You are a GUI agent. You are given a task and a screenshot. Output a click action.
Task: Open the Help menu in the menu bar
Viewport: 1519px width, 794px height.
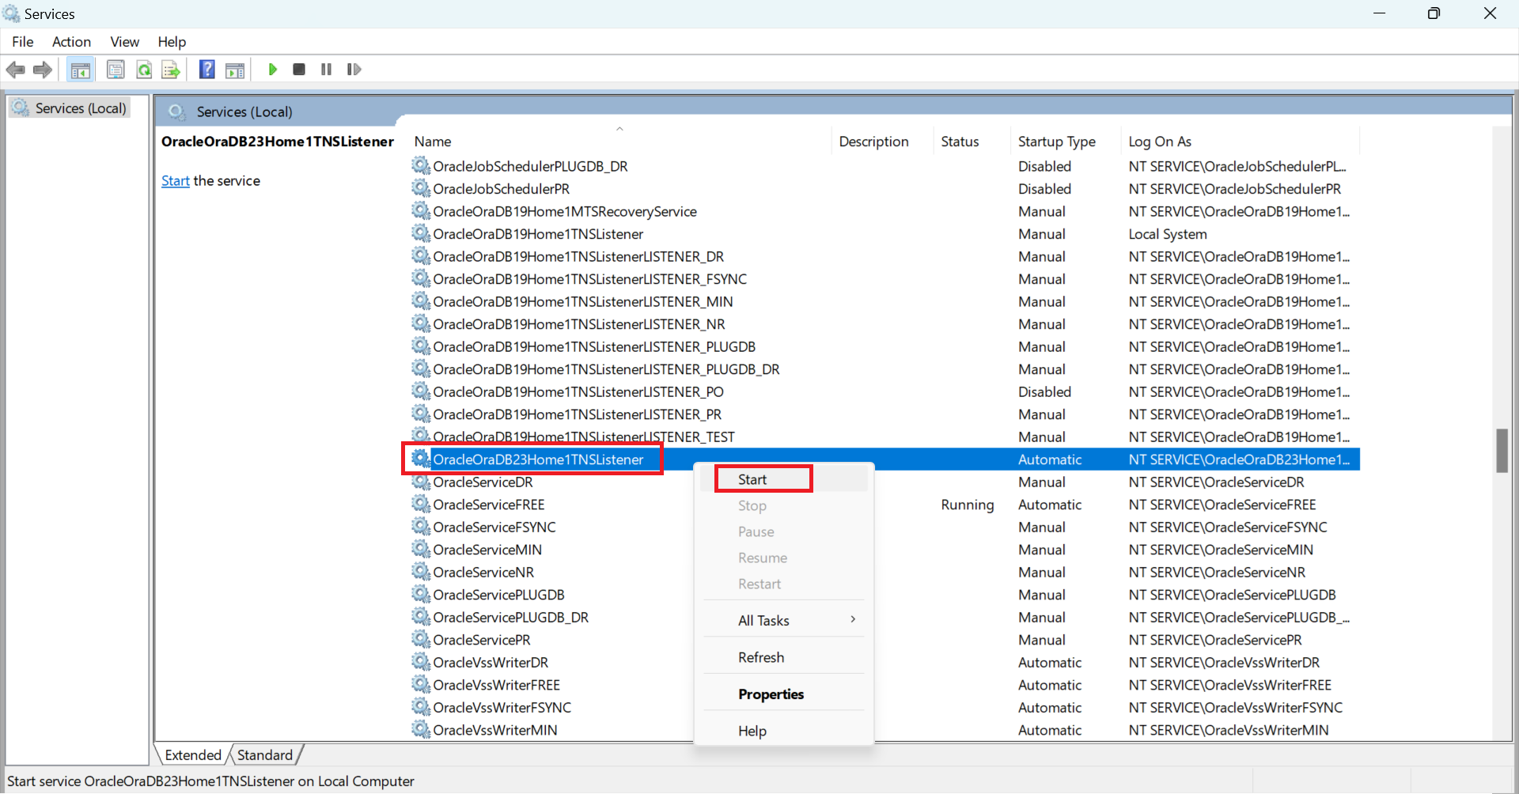click(x=172, y=42)
